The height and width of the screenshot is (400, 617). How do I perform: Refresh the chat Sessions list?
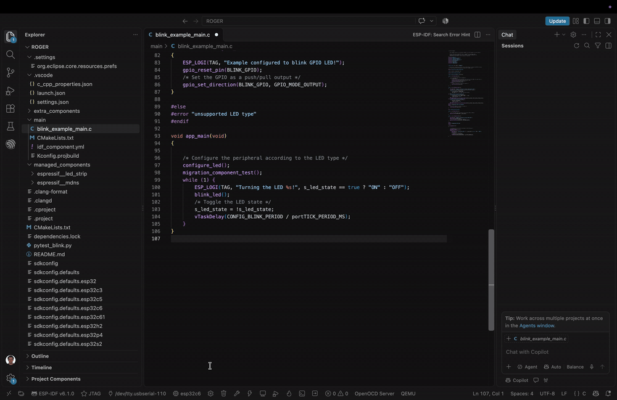pos(576,46)
